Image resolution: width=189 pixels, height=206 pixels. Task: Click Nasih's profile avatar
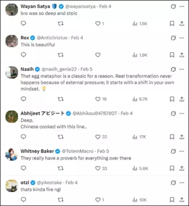pos(11,72)
